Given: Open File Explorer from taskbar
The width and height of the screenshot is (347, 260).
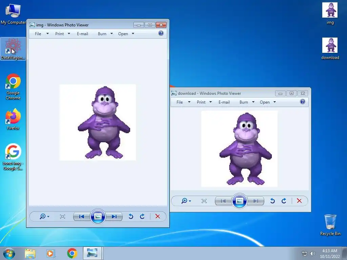Looking at the screenshot, I should [30, 254].
